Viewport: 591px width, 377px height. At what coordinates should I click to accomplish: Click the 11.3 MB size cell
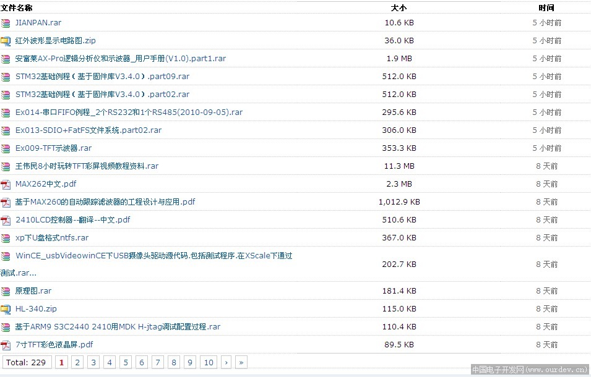[399, 166]
